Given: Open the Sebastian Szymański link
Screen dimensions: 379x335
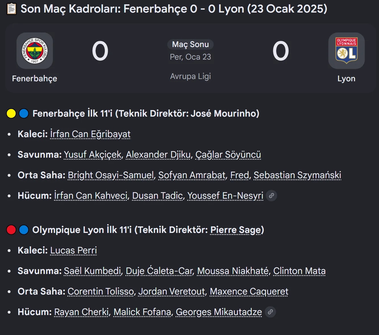Looking at the screenshot, I should click(x=297, y=175).
